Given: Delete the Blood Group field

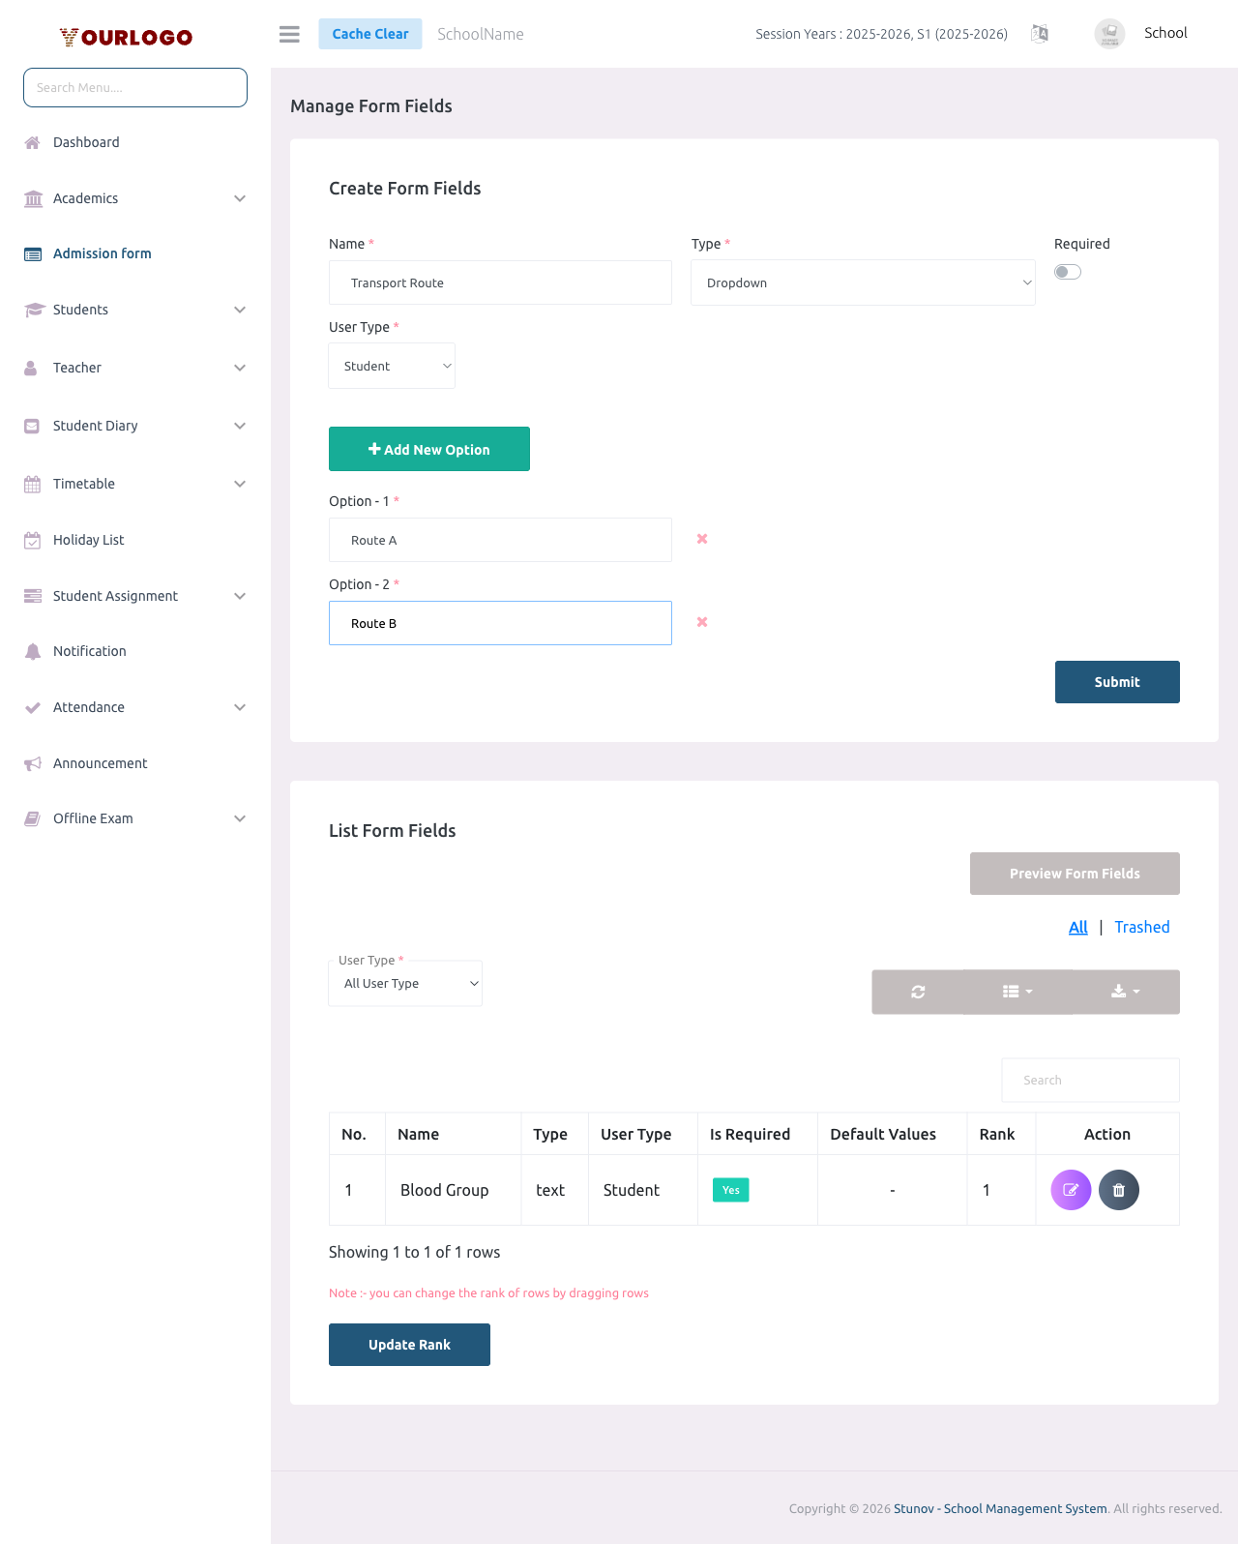Looking at the screenshot, I should coord(1119,1190).
